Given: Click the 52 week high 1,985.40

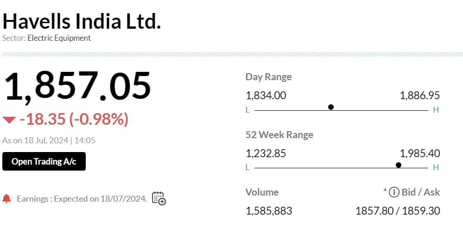Looking at the screenshot, I should coord(419,153).
